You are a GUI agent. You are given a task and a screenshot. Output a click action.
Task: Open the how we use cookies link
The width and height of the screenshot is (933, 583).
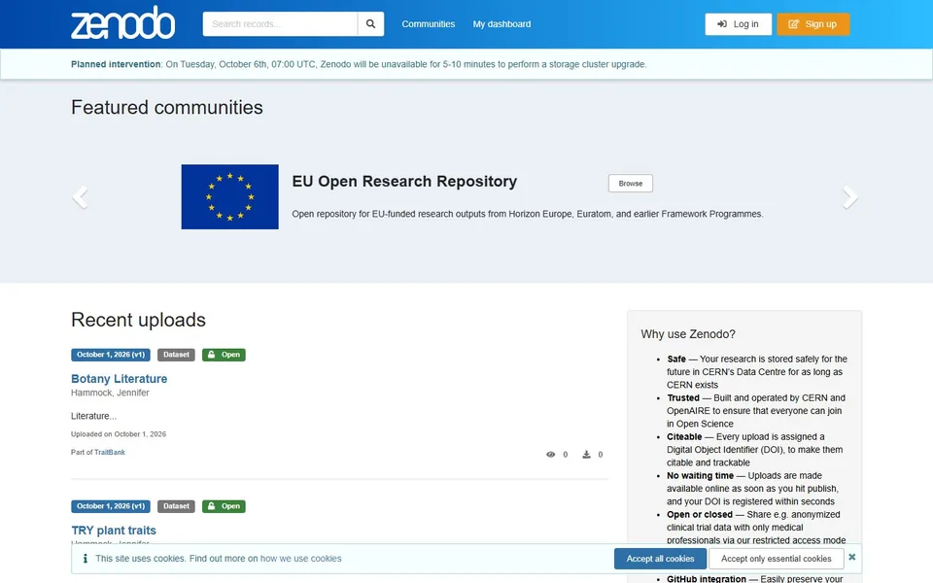pos(300,559)
